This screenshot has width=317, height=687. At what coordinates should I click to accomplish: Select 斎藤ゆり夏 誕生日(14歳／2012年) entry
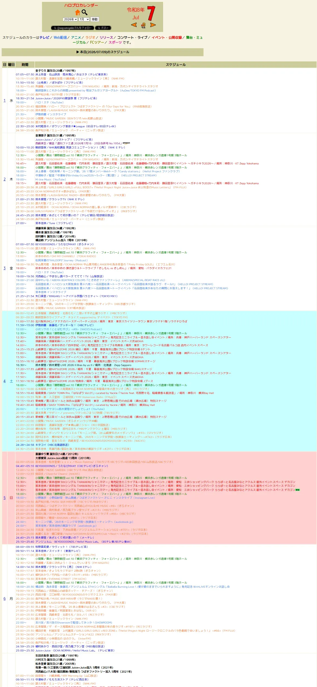tap(57, 454)
